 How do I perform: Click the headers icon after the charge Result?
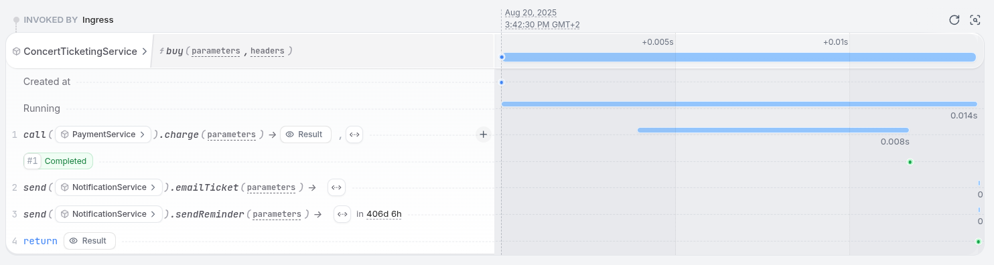[x=354, y=135]
